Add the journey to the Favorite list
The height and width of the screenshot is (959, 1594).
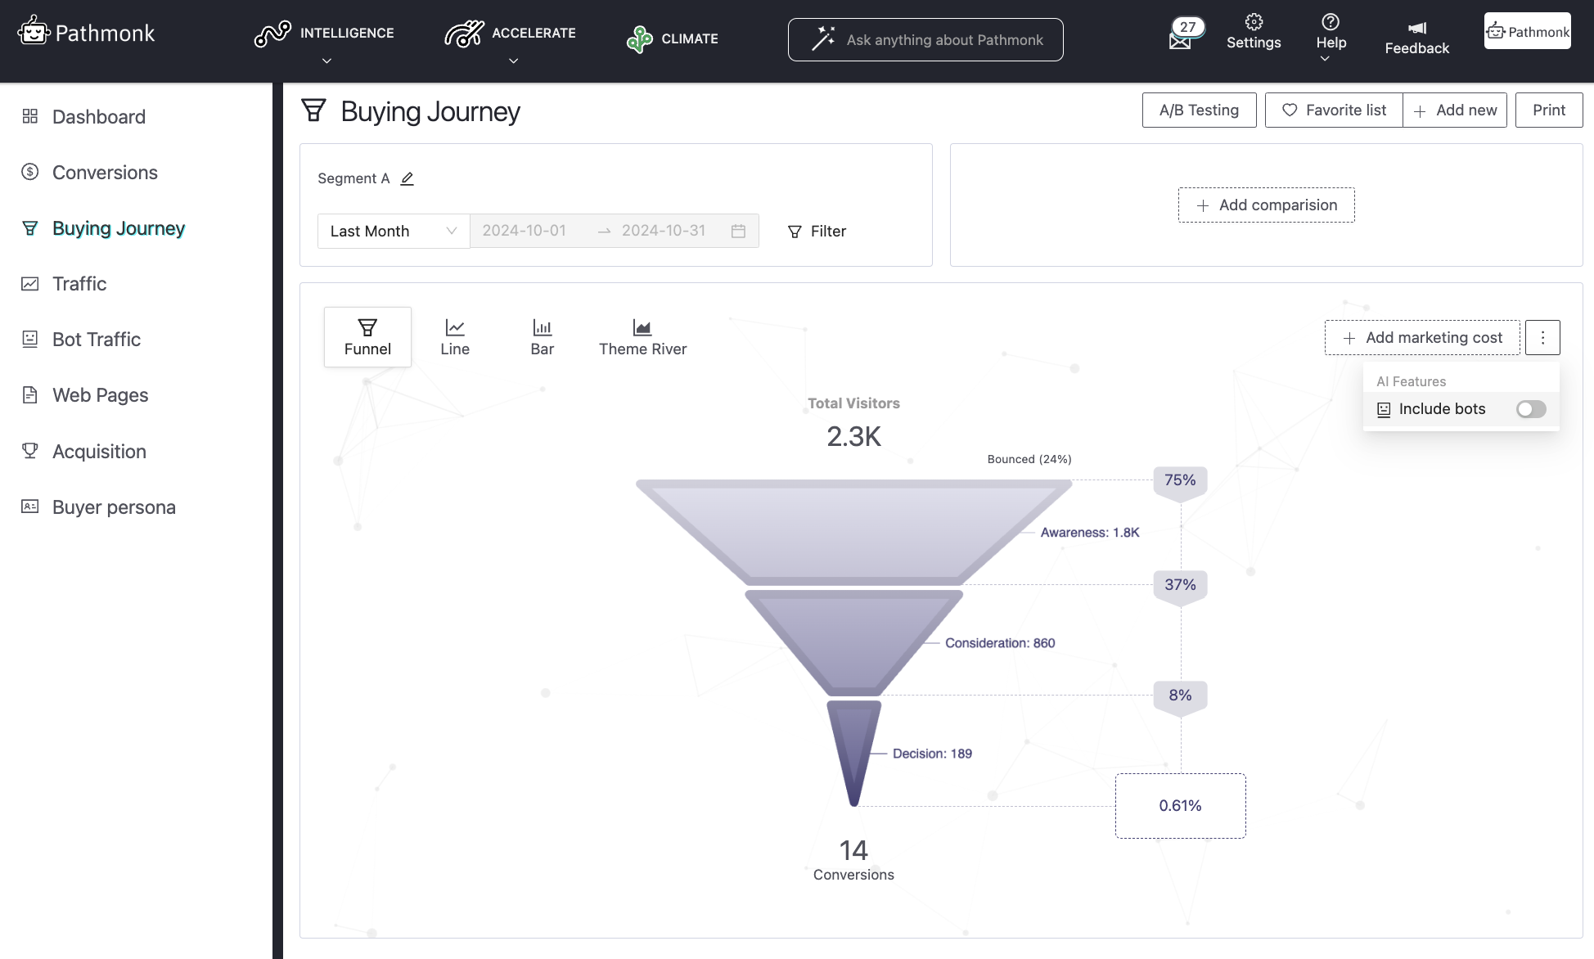1332,110
